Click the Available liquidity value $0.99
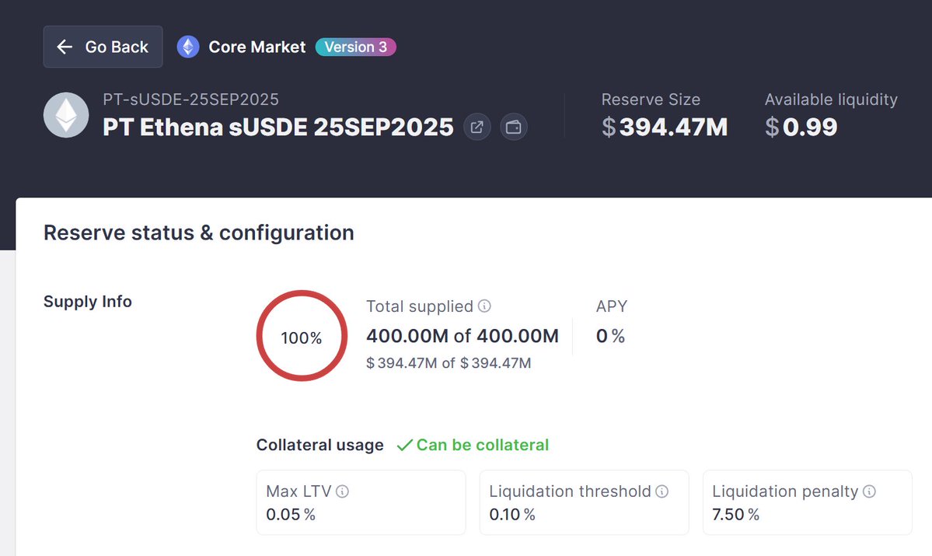 (x=801, y=127)
